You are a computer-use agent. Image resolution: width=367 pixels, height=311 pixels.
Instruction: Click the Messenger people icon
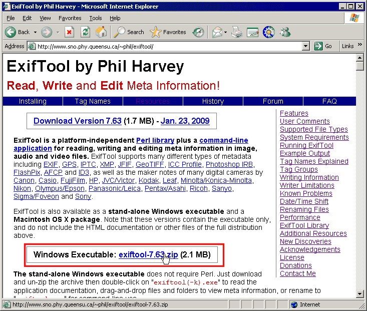click(285, 32)
